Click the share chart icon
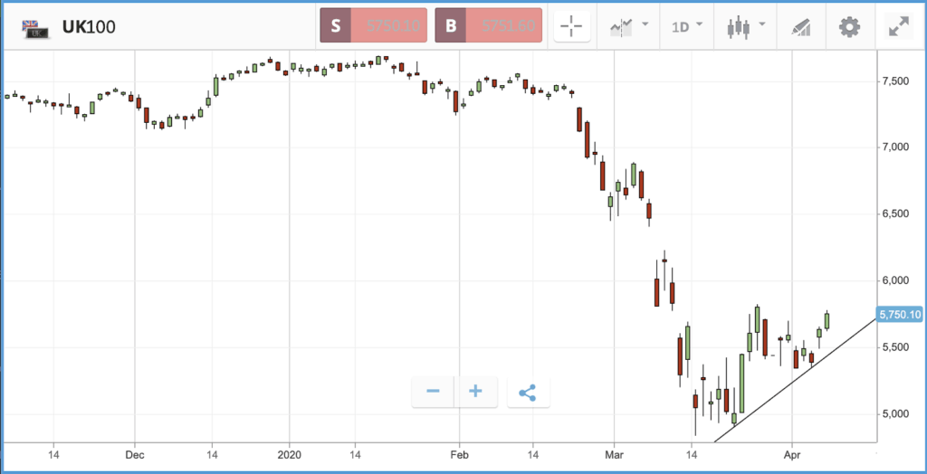Viewport: 927px width, 474px height. tap(528, 393)
